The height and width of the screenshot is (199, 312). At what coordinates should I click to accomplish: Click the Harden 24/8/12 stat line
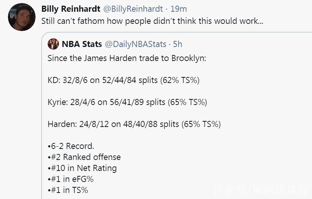click(x=134, y=124)
